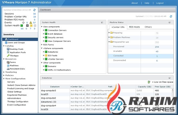Collapse the View Configuration section
The image size is (178, 115).
[x=4, y=79]
